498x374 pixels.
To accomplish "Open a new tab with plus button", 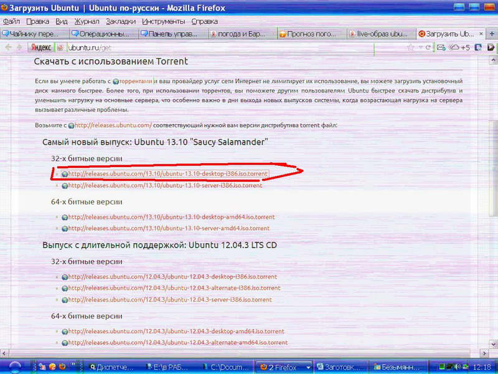I will coord(491,34).
